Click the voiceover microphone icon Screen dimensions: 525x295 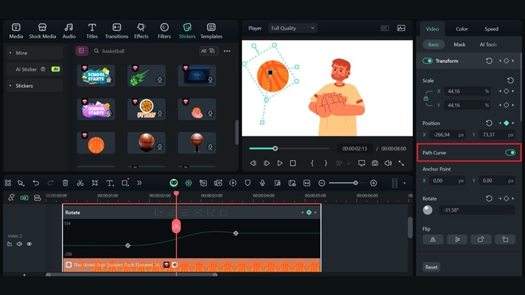[x=262, y=183]
